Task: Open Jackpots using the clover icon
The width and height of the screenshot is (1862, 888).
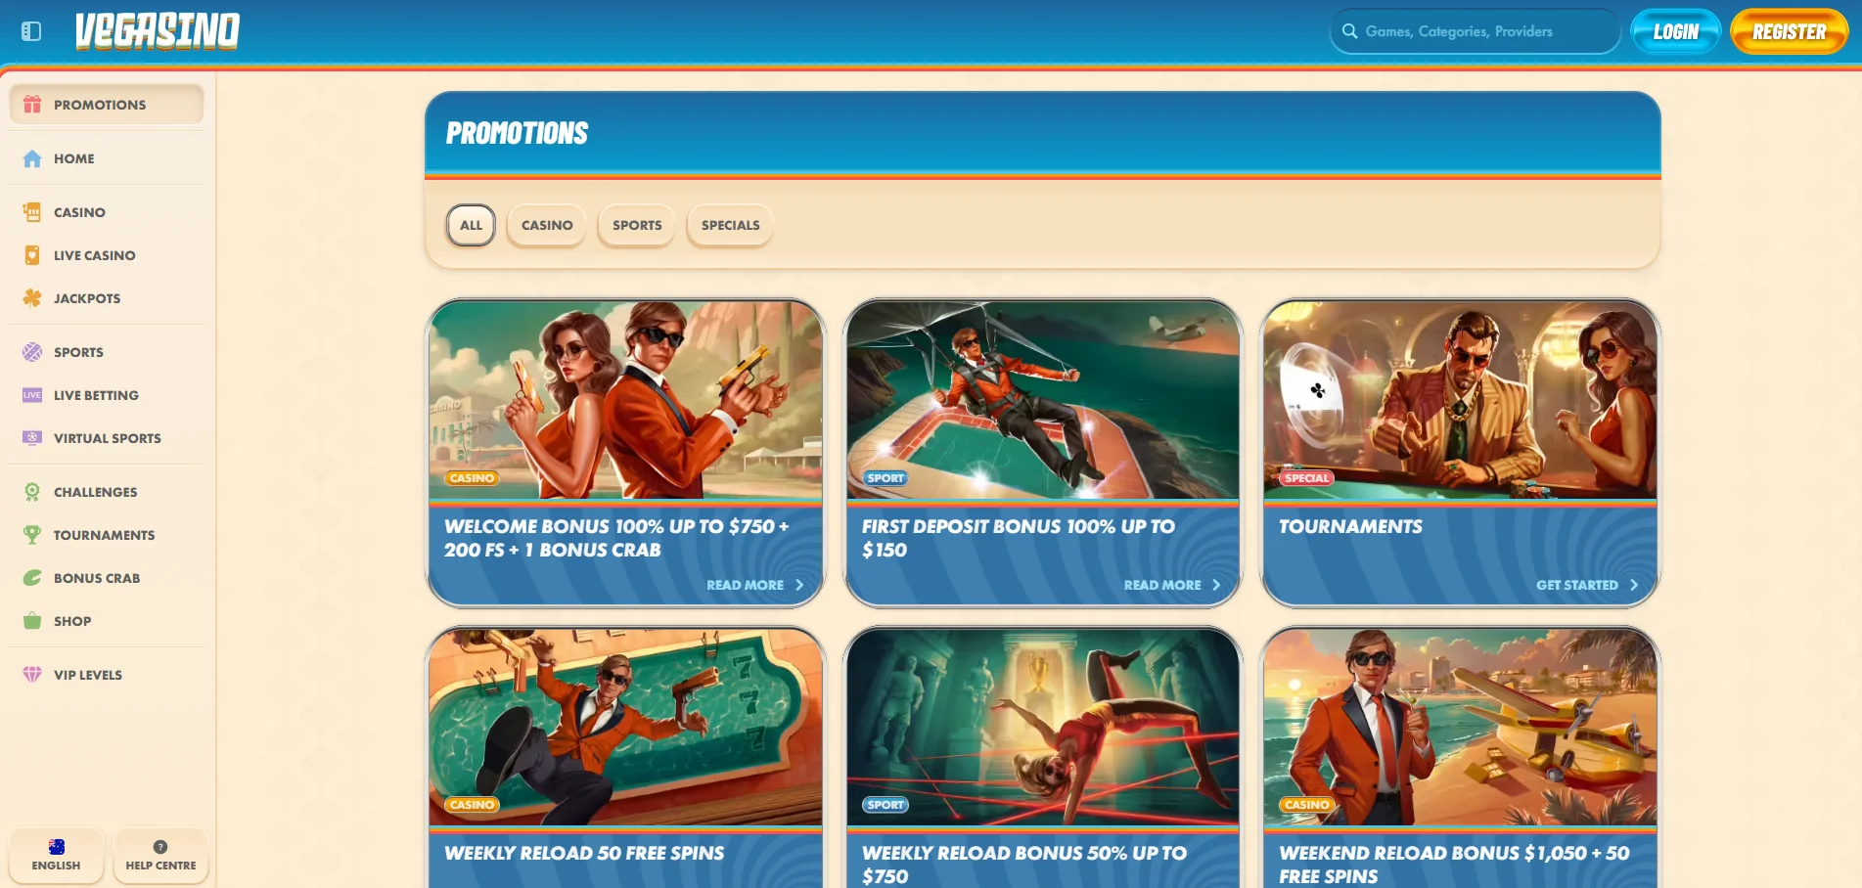Action: click(x=32, y=298)
